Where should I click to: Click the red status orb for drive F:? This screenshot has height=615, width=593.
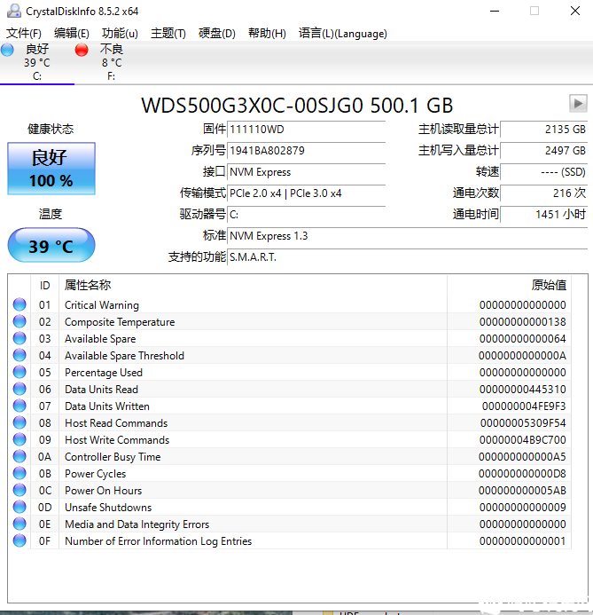click(x=82, y=50)
